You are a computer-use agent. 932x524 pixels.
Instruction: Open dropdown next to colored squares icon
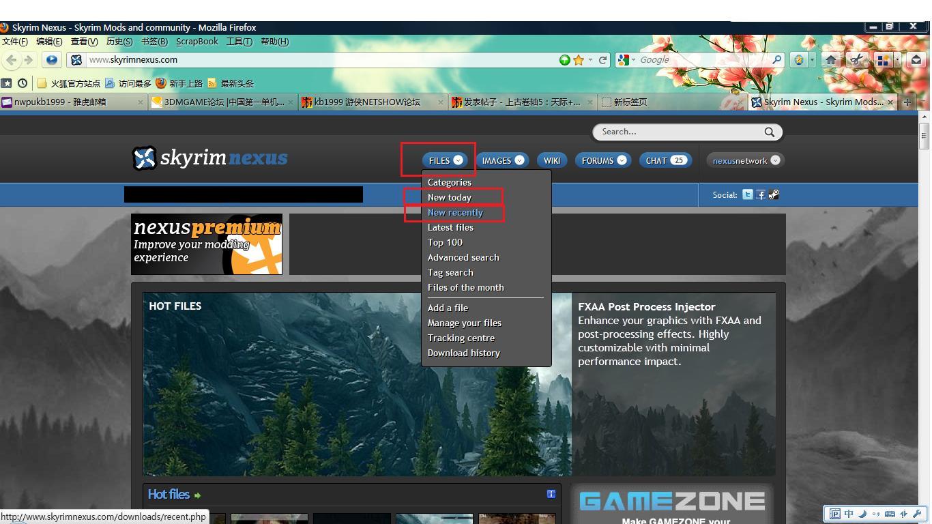point(897,60)
